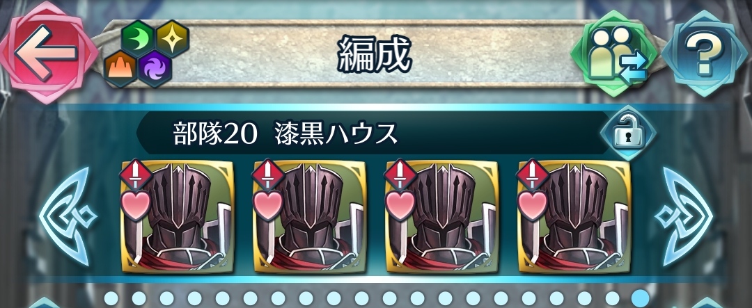This screenshot has height=308, width=752.
Task: Go to next team with right arrow
Action: click(x=686, y=217)
